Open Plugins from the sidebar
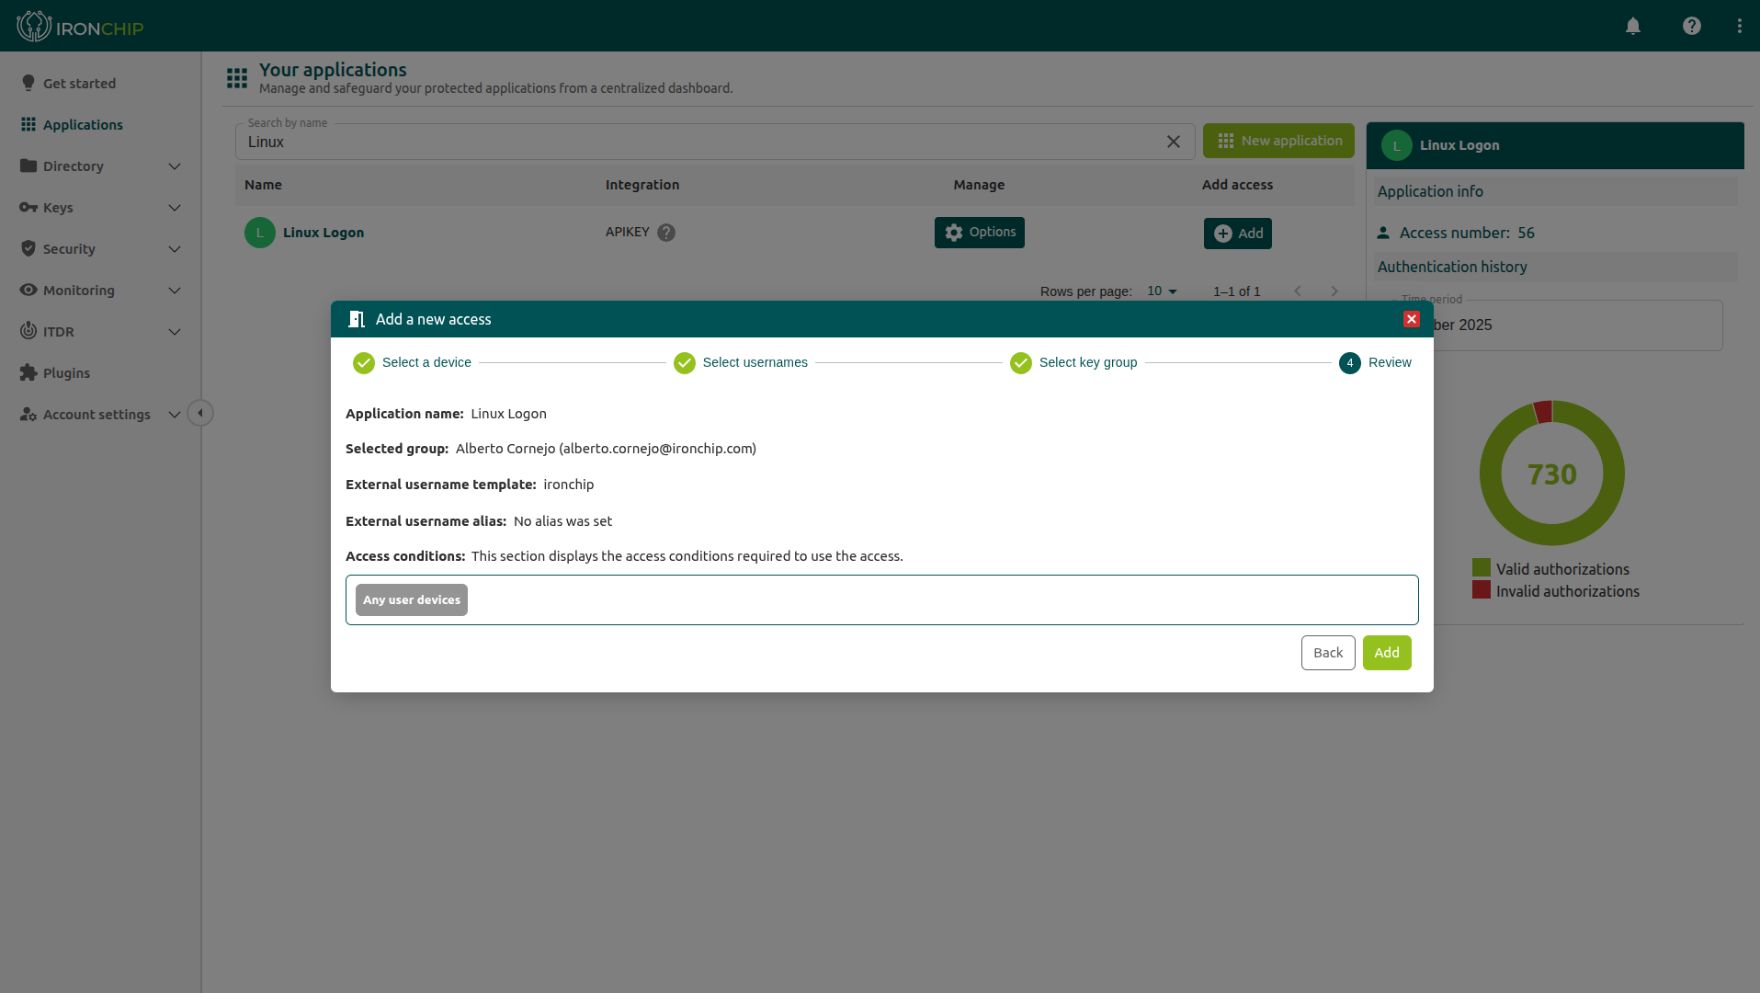1760x993 pixels. coord(66,373)
